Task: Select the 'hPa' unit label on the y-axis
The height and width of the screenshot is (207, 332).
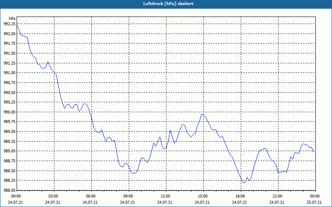Action: pos(12,19)
